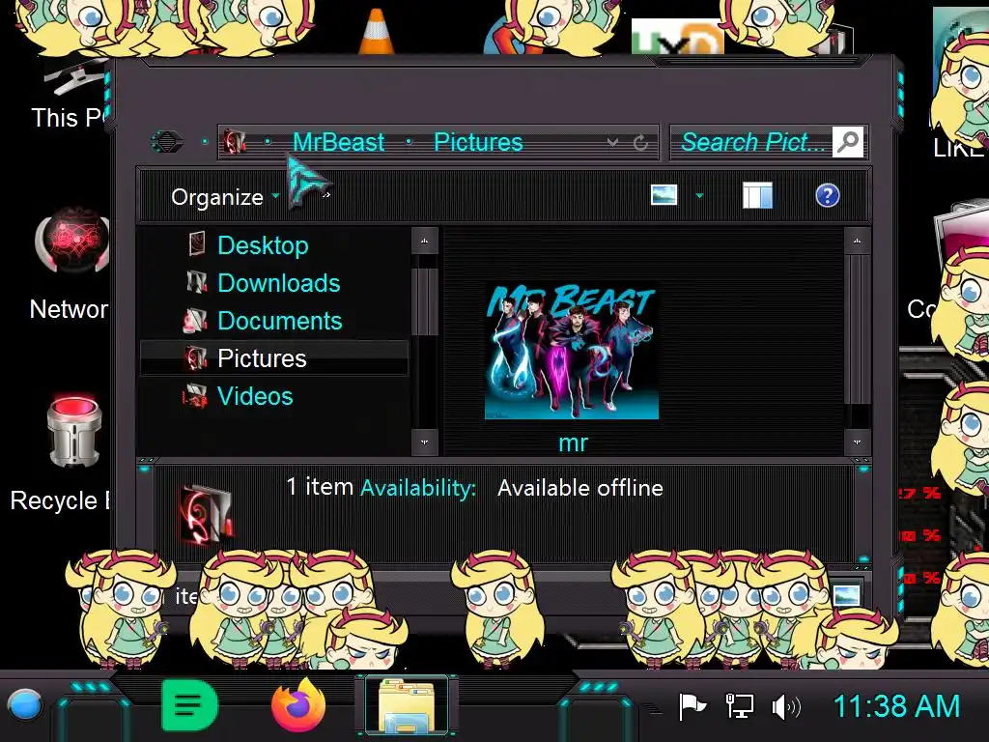The width and height of the screenshot is (989, 742).
Task: Select Documents in the navigation pane
Action: click(x=279, y=321)
